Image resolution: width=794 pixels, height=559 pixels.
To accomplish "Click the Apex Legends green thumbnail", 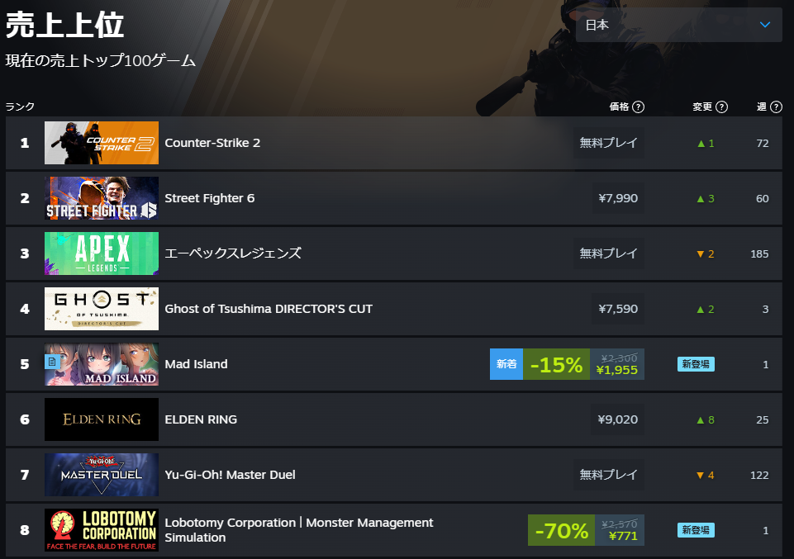I will [x=102, y=253].
